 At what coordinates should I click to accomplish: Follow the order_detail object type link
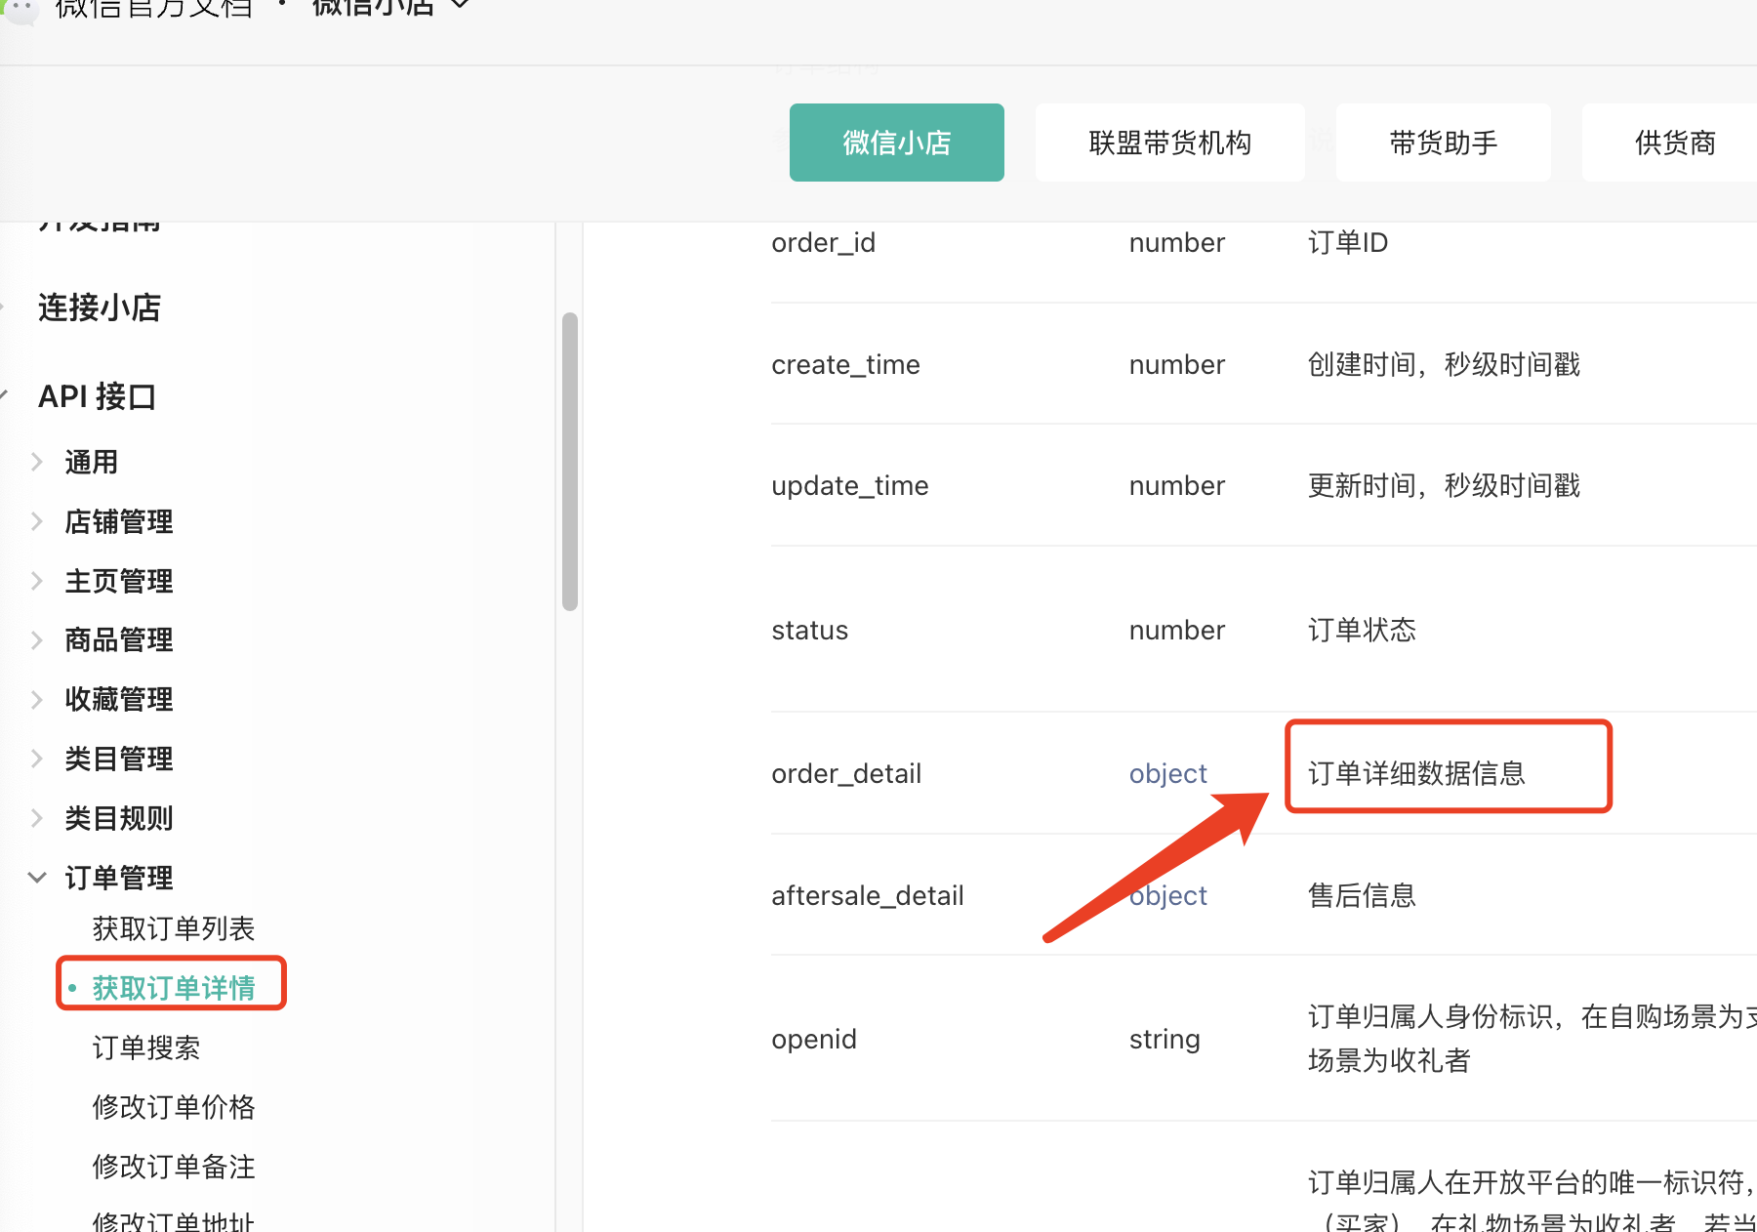(x=1168, y=773)
